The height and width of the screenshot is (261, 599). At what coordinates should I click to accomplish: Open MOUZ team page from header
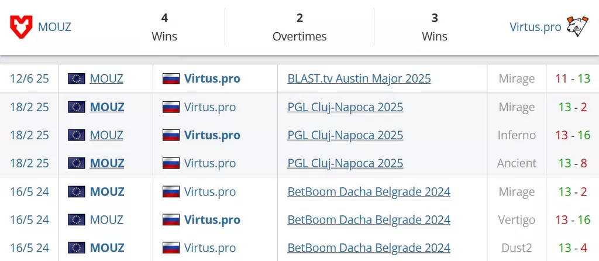coord(54,27)
